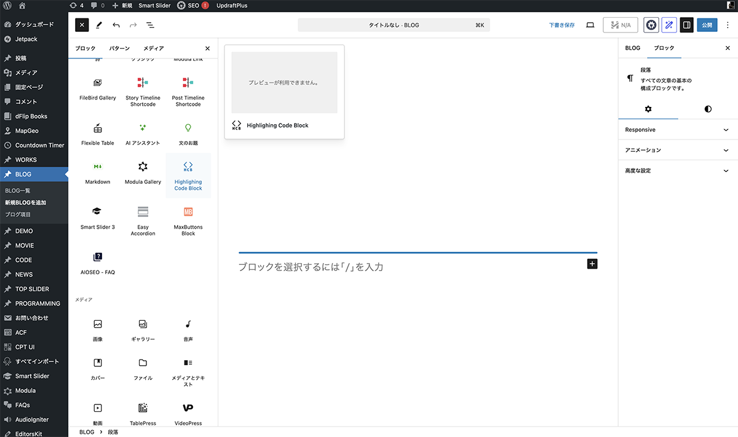Image resolution: width=738 pixels, height=437 pixels.
Task: Close the block inserter with X toggle
Action: click(82, 25)
